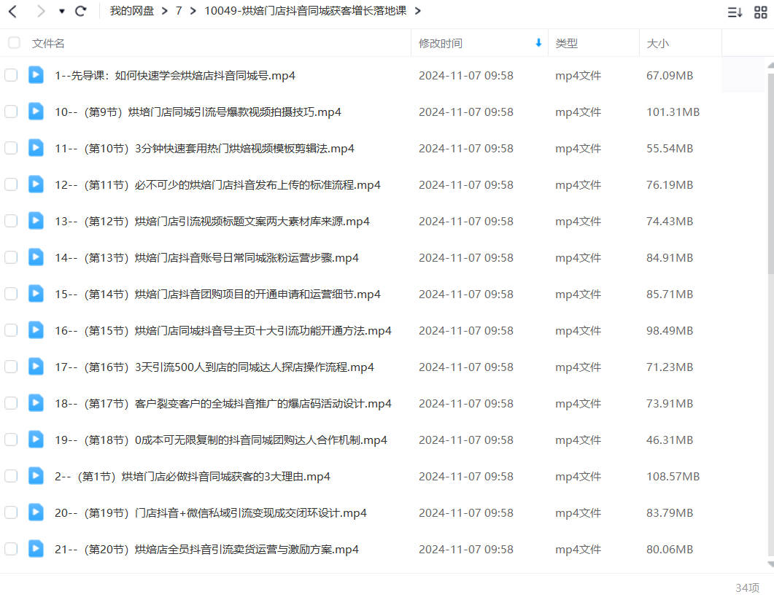Check the box for 20--(第19节) file
The image size is (774, 597).
11,512
